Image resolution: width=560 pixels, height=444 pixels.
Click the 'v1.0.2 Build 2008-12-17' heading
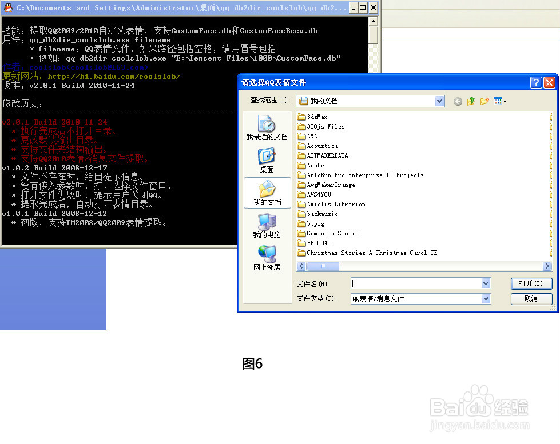click(x=55, y=168)
